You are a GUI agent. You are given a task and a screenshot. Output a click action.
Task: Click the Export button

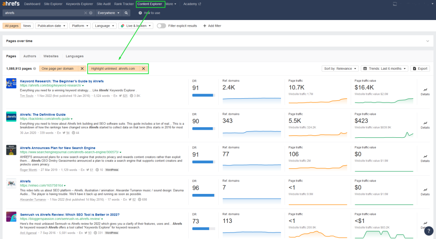pyautogui.click(x=420, y=68)
